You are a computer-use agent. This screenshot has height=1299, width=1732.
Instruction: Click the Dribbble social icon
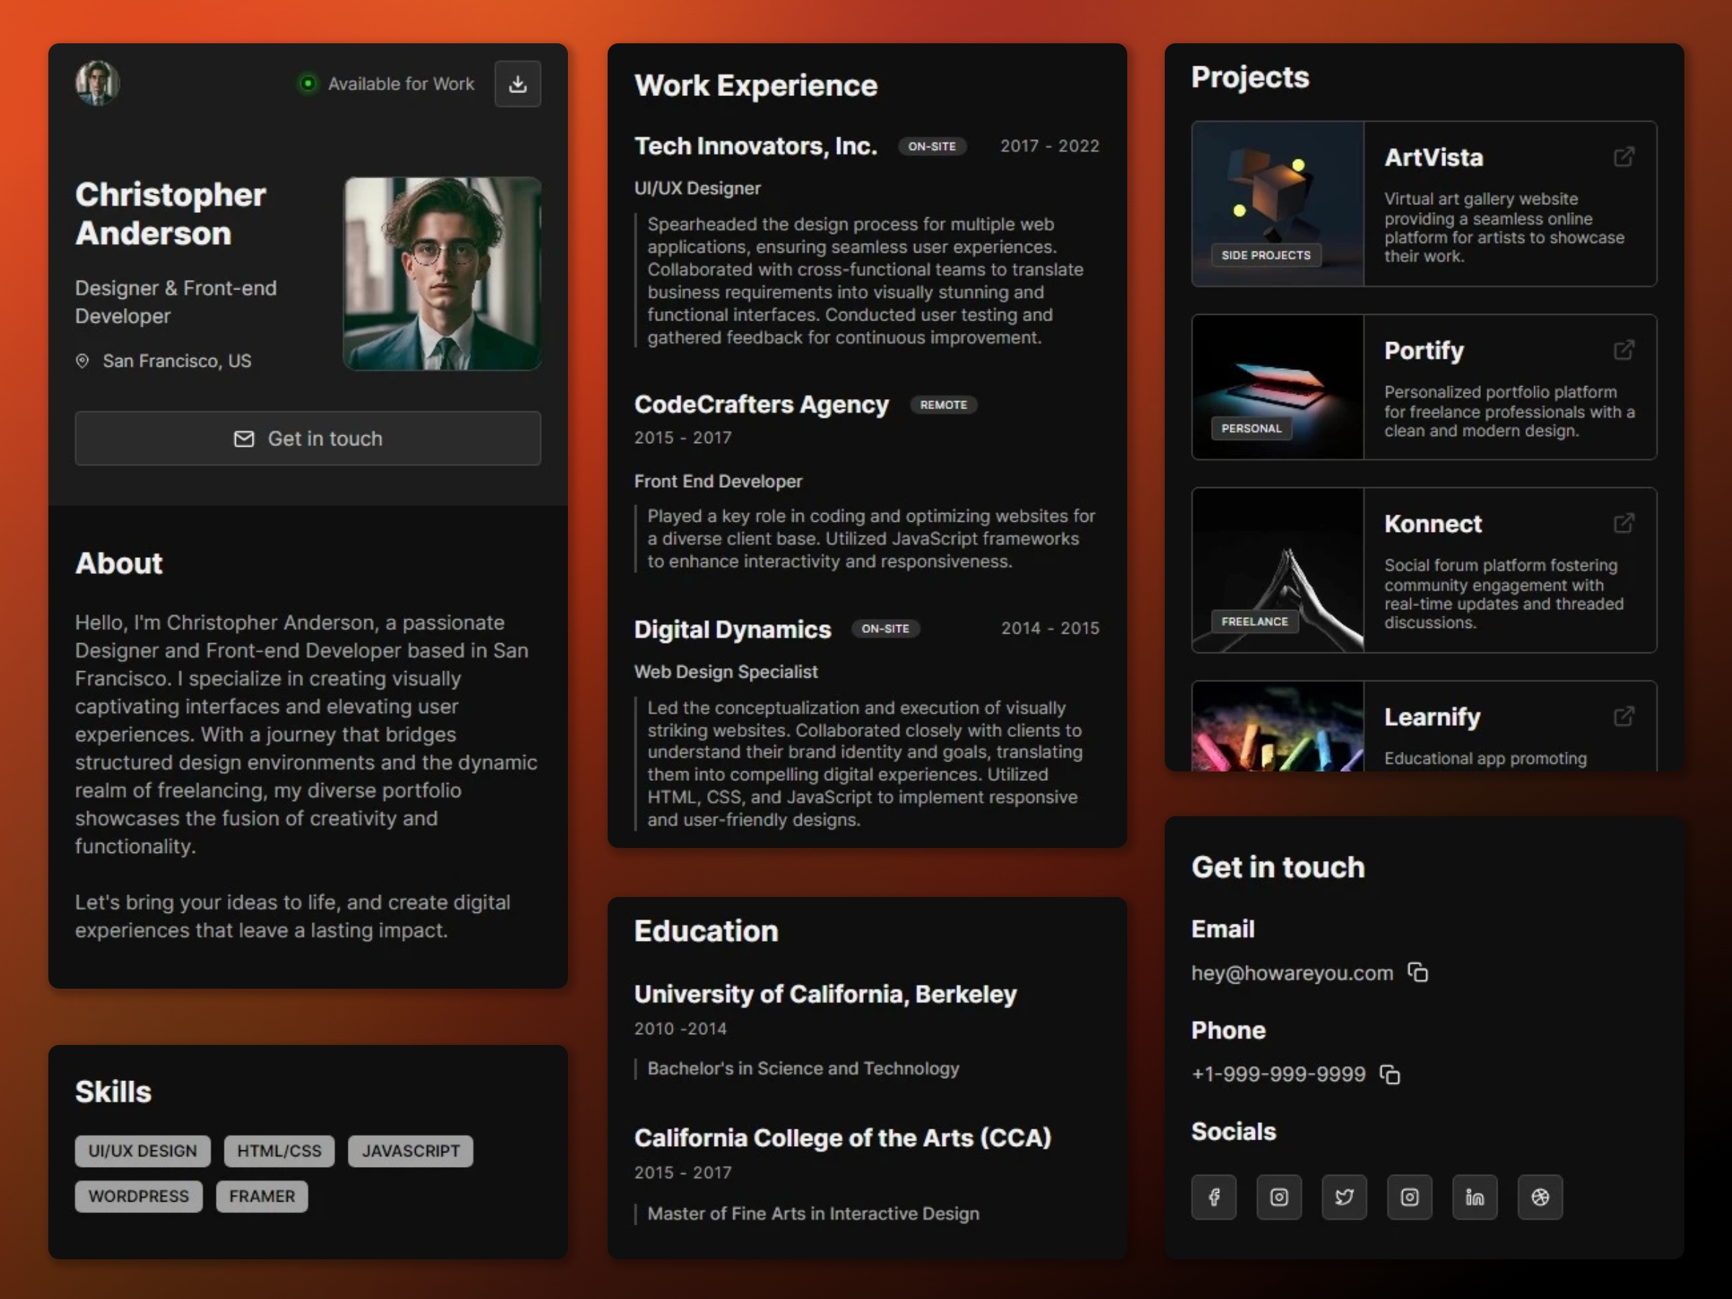(1539, 1197)
